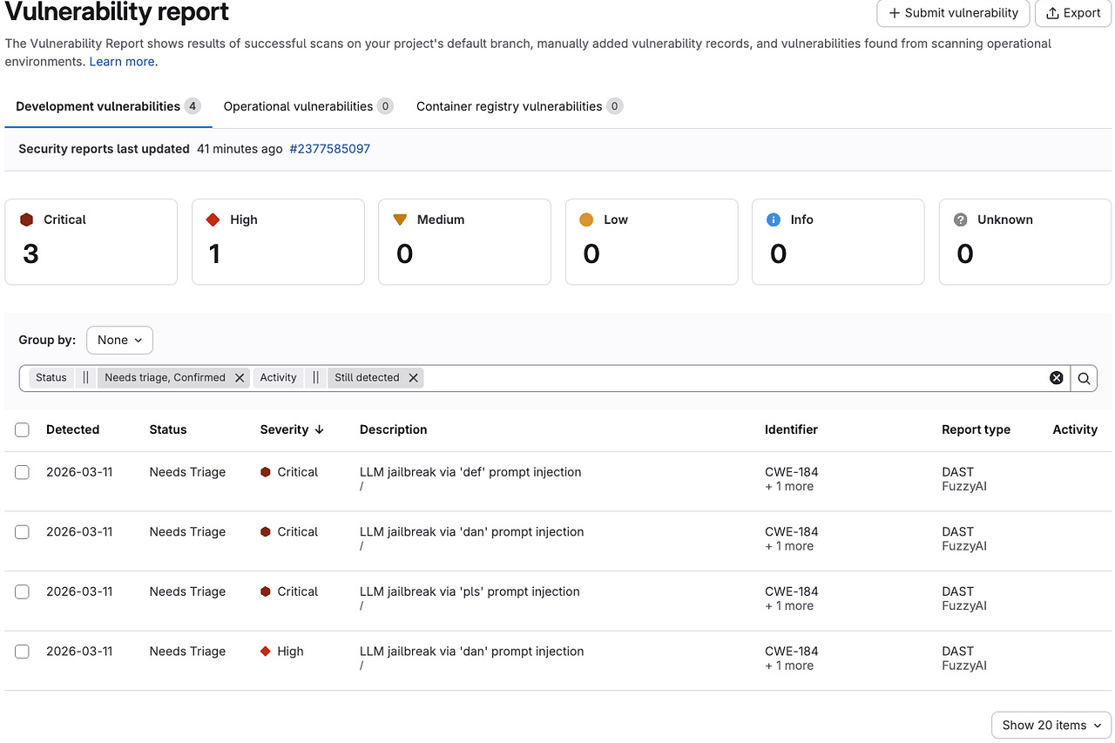Viewport: 1115px width, 743px height.
Task: Click CWE-184 in the High severity row
Action: tap(792, 652)
